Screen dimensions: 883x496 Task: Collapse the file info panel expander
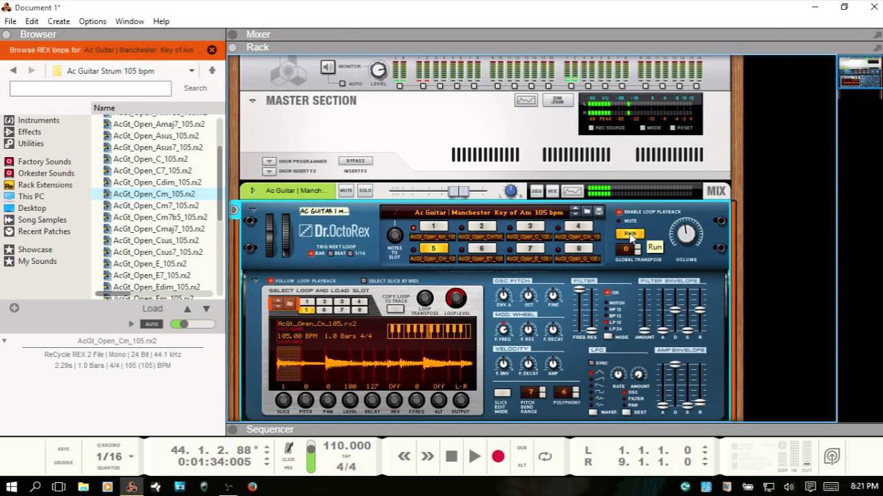pos(4,340)
